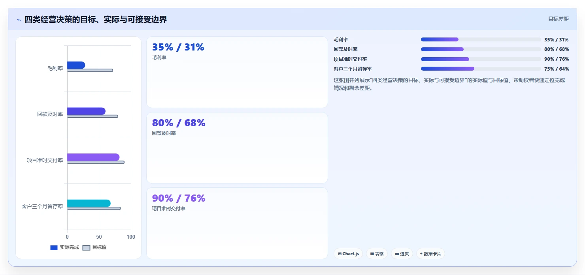Viewport: 585px width, 275px height.
Task: Click the 80% / 68% value in progress list
Action: 557,49
